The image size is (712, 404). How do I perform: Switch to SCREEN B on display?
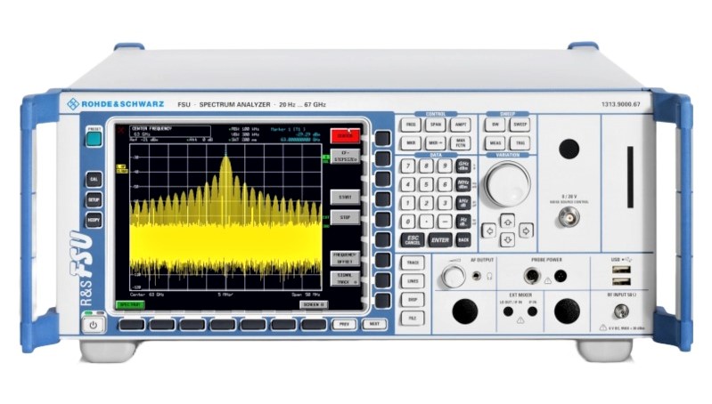coord(314,304)
